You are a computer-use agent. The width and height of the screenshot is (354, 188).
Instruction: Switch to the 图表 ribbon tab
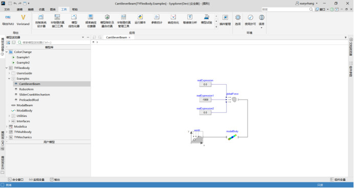pyautogui.click(x=53, y=10)
